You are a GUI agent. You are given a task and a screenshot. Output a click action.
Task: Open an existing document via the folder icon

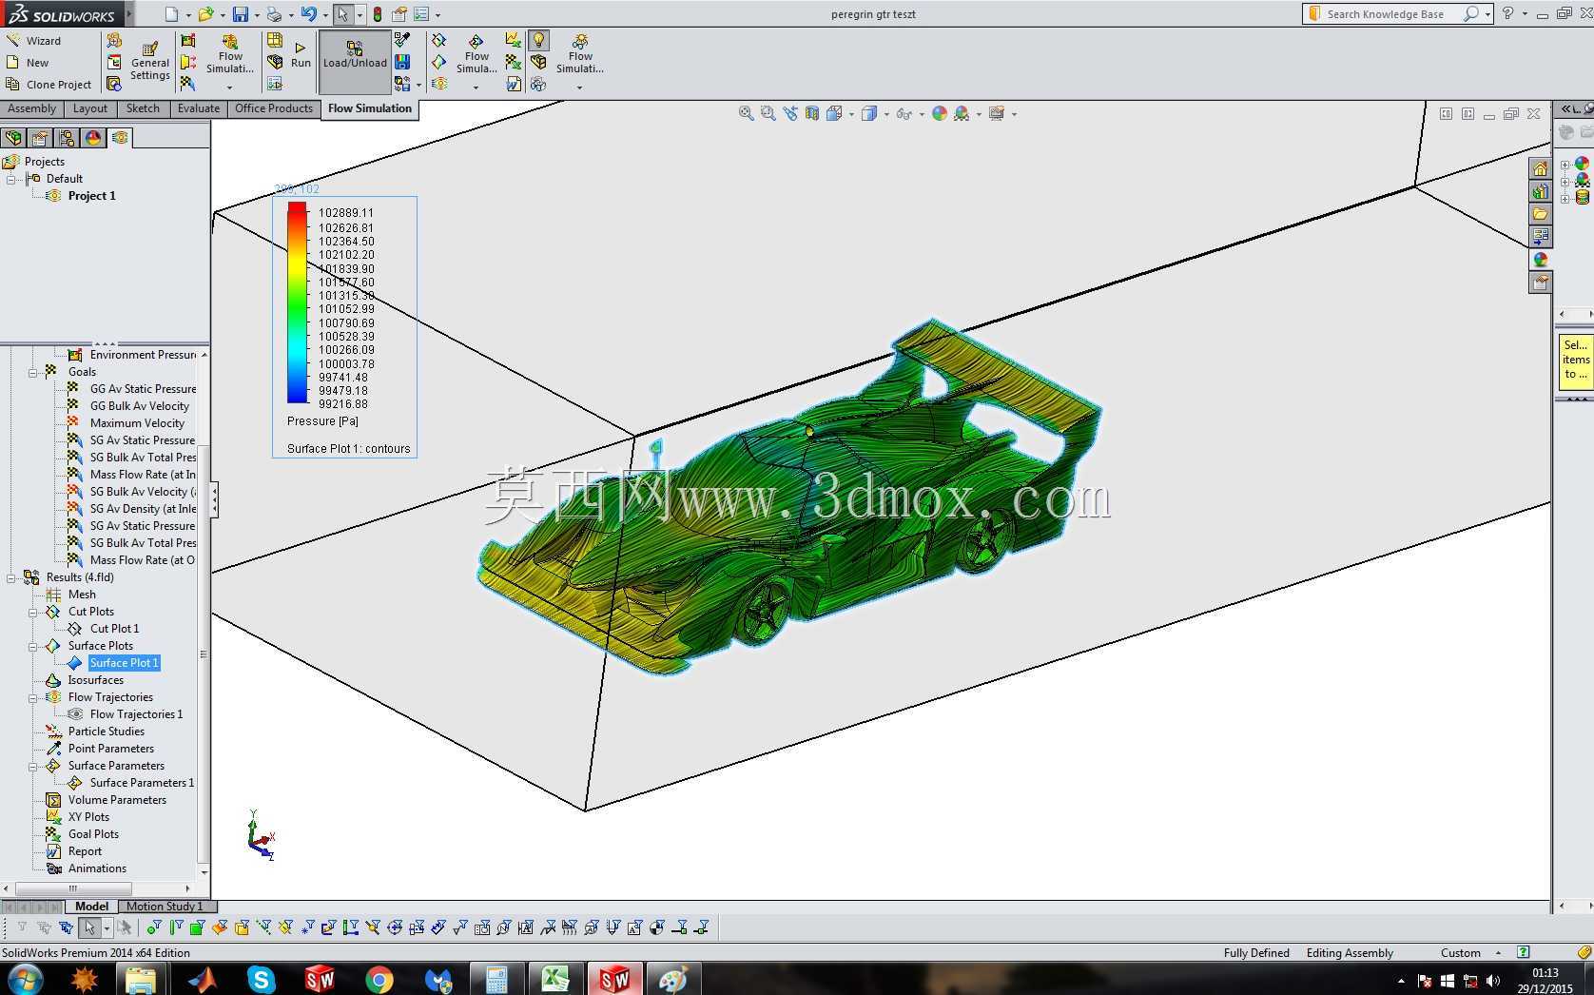[x=205, y=14]
